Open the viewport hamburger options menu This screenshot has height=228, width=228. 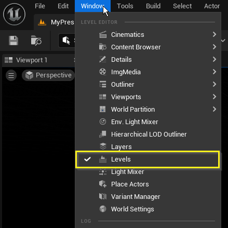click(x=11, y=75)
